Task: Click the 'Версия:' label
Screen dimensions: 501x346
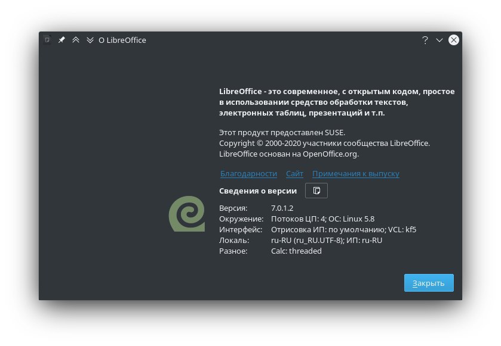Action: pyautogui.click(x=233, y=208)
